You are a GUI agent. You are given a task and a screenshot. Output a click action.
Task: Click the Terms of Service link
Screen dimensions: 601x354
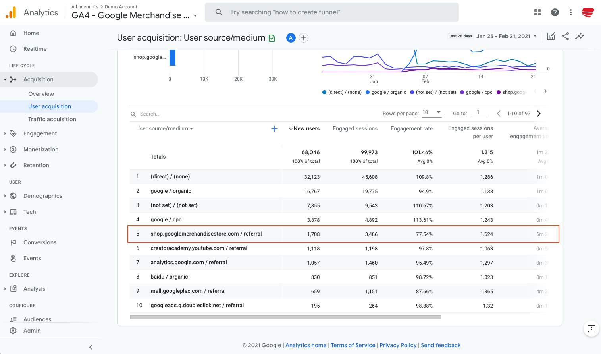tap(353, 345)
